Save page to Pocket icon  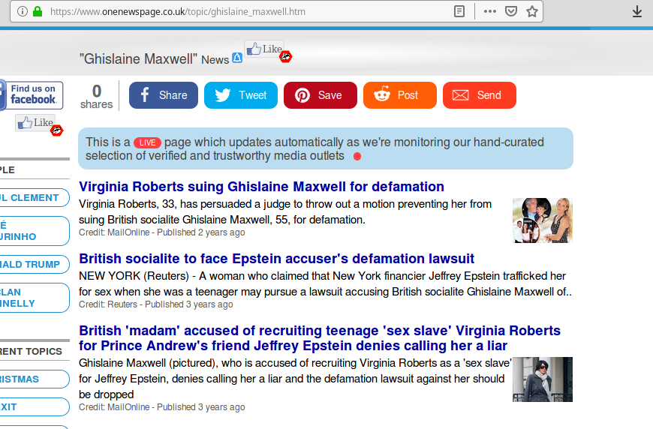tap(511, 11)
